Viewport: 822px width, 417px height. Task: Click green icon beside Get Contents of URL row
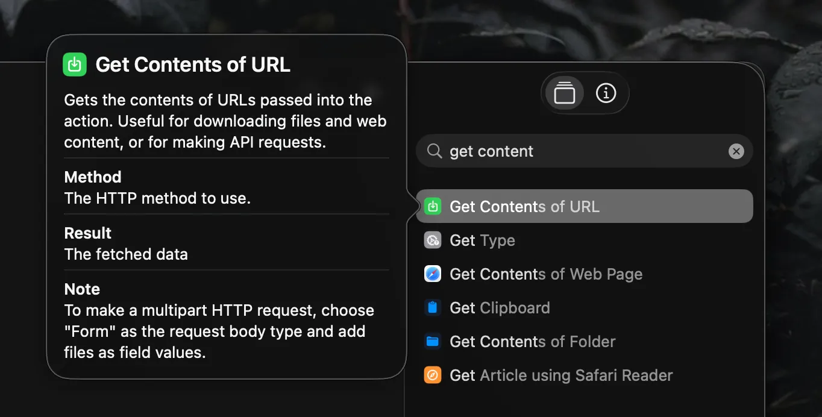433,207
